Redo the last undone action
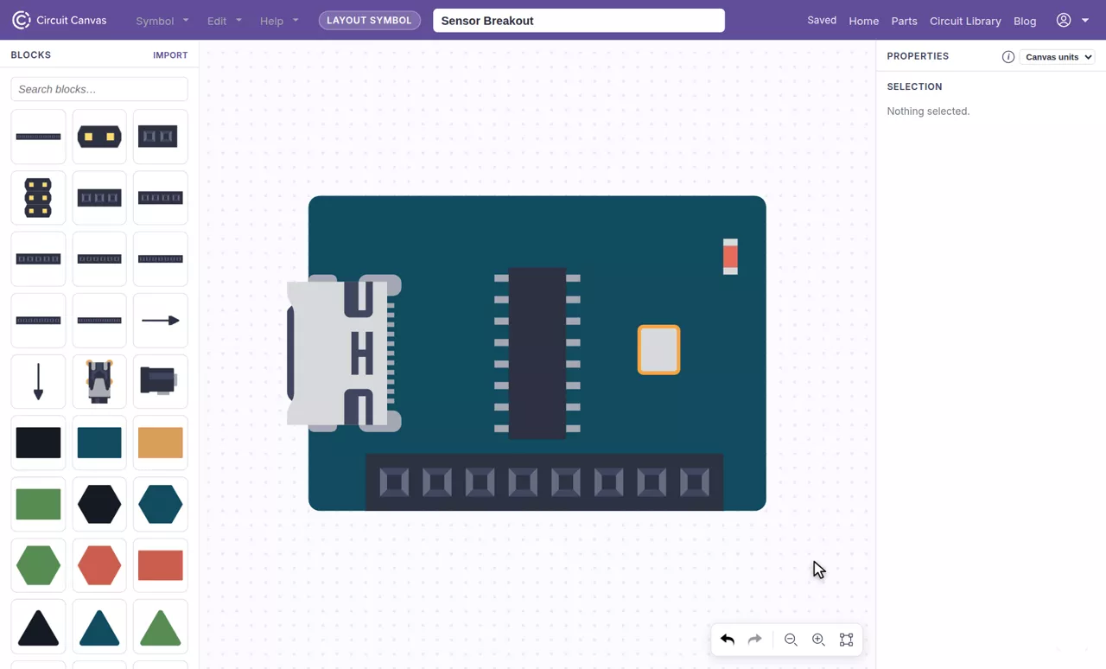 pyautogui.click(x=755, y=640)
